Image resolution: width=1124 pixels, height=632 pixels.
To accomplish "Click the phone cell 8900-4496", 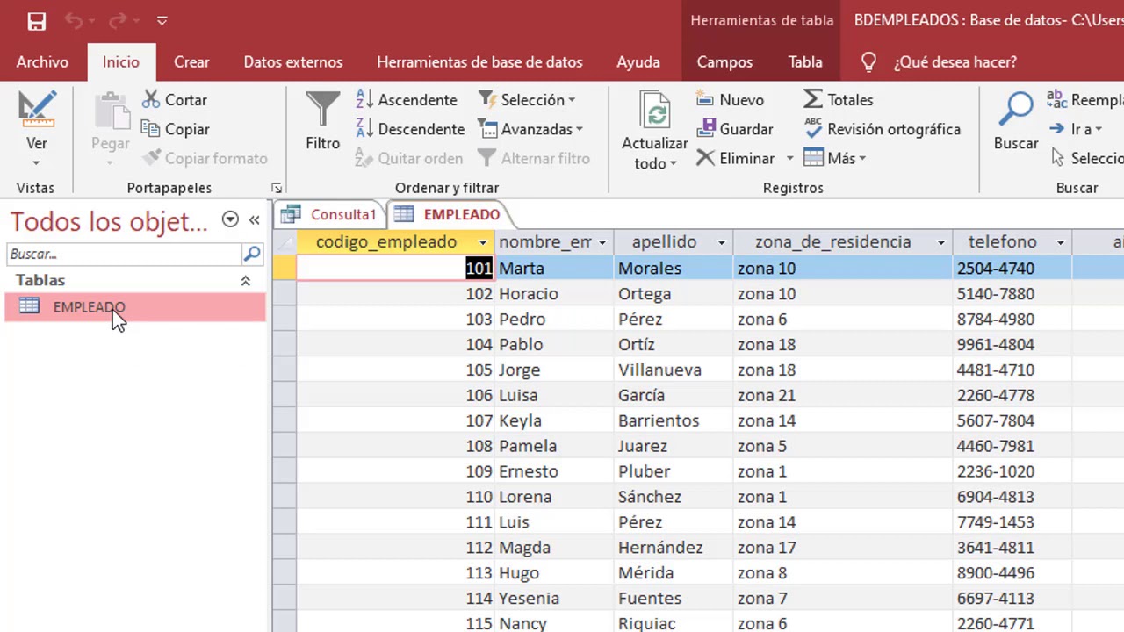I will (1012, 573).
